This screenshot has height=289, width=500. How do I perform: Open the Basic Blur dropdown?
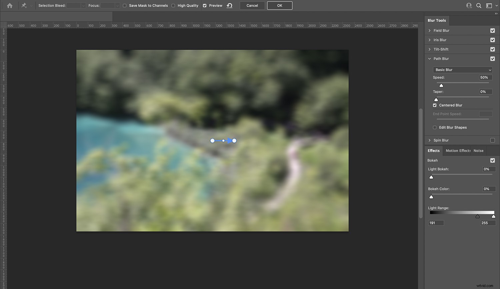(x=462, y=70)
